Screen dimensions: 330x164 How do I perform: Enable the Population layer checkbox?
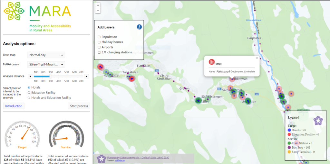[x=99, y=37]
